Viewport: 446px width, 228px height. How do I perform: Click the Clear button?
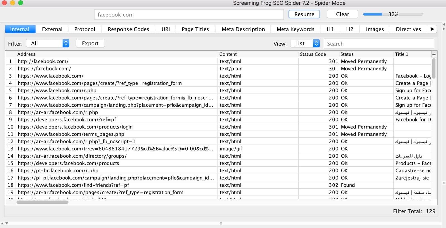tap(342, 14)
